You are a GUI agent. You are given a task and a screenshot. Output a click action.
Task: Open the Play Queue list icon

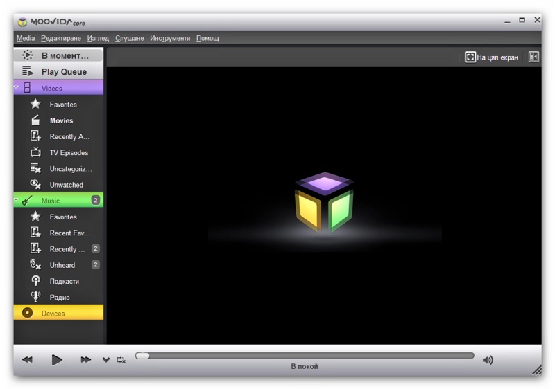tap(27, 71)
